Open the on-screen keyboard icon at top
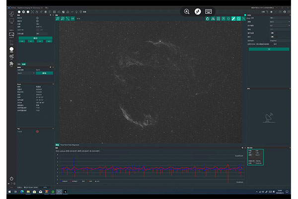This screenshot has width=298, height=199. click(208, 11)
